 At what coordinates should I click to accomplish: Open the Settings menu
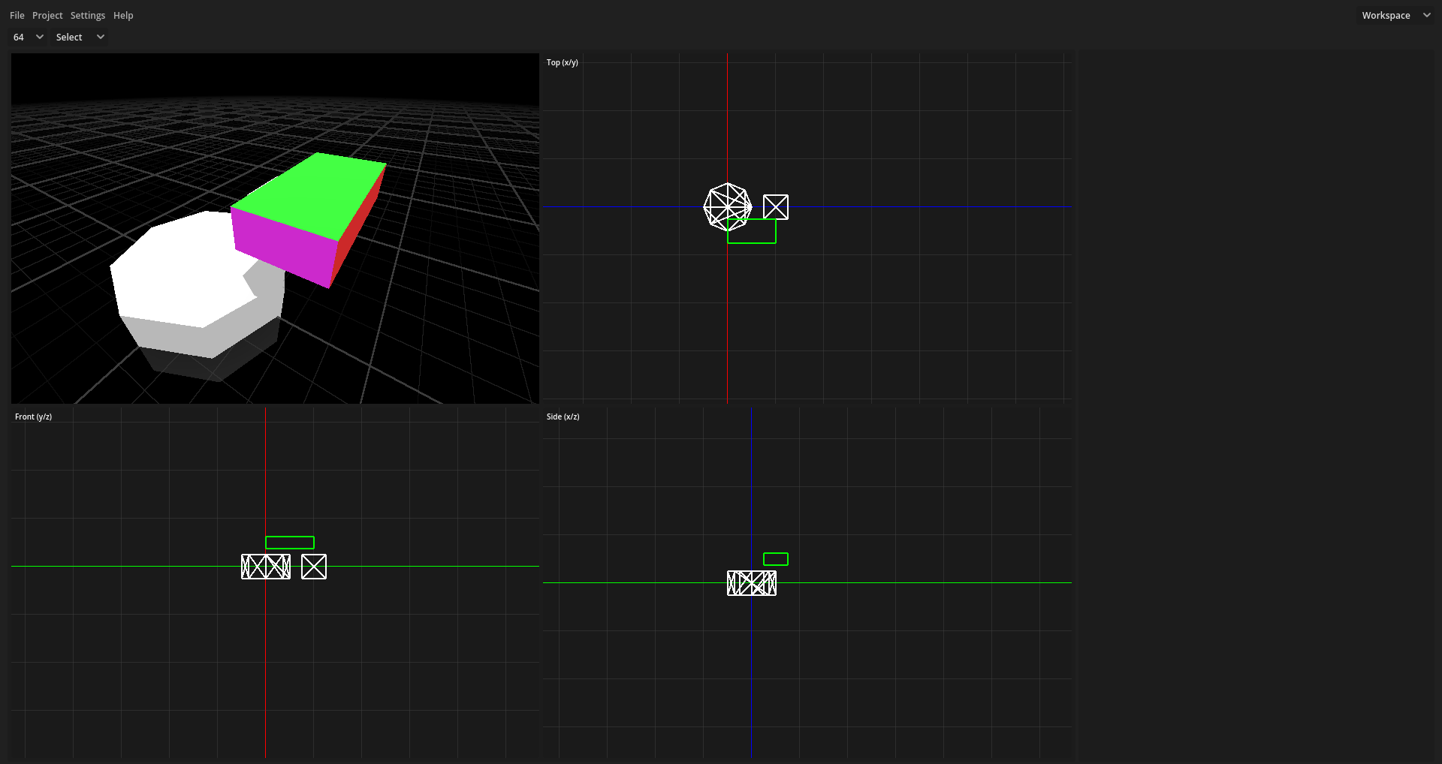[88, 15]
